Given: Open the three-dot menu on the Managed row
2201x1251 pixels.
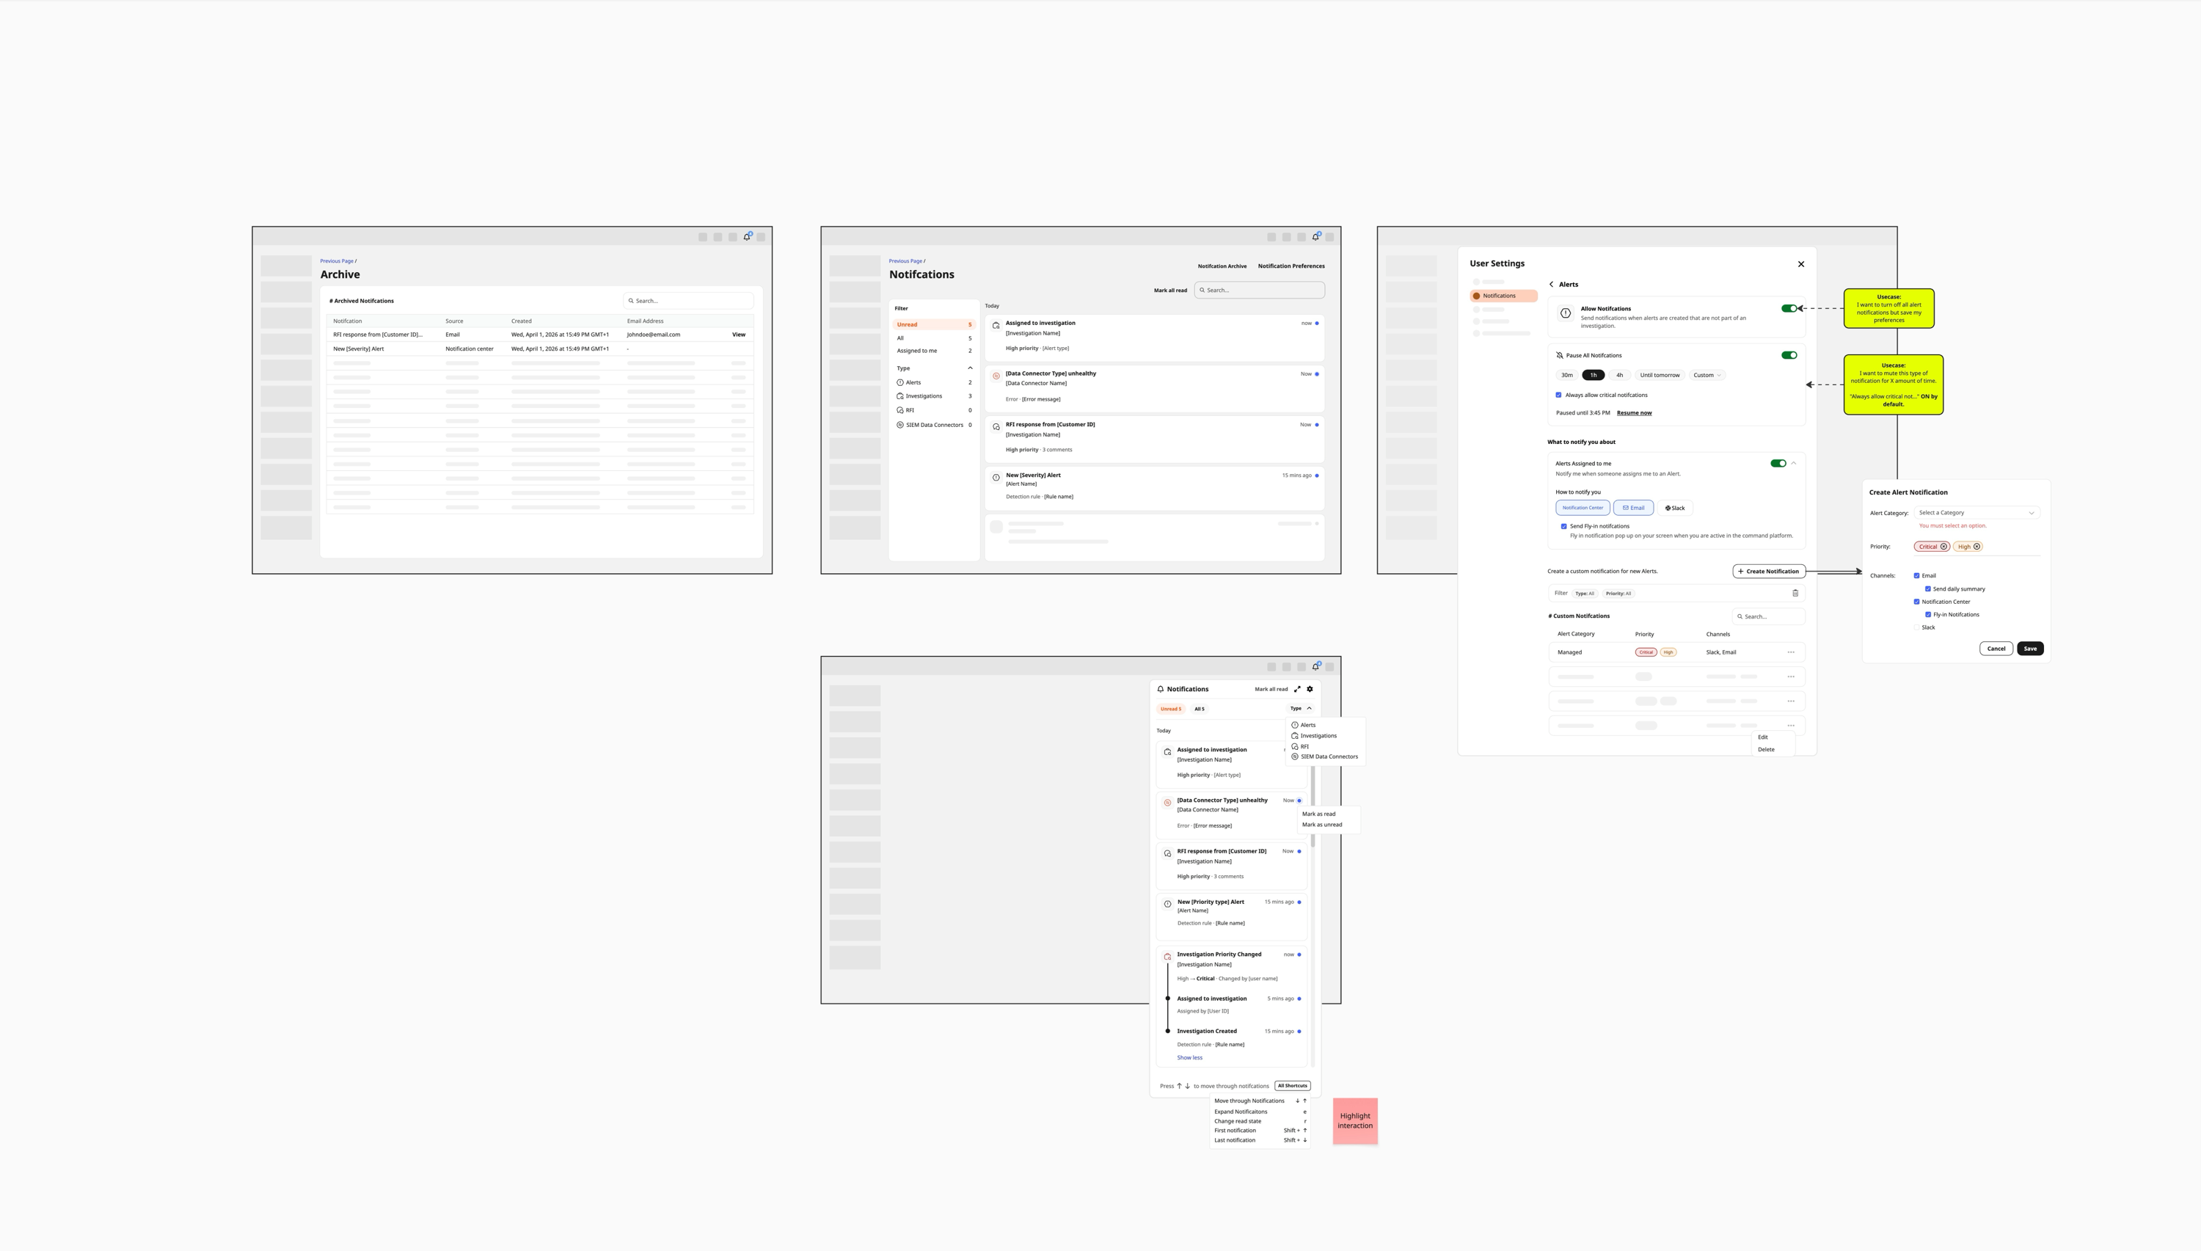Looking at the screenshot, I should pos(1791,652).
